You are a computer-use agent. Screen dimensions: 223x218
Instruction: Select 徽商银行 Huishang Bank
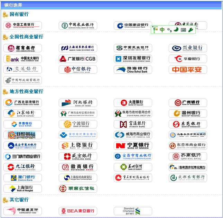tap(78, 167)
